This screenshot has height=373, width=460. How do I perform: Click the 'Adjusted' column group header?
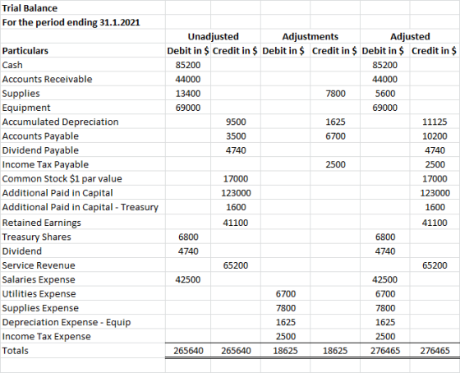coord(410,36)
